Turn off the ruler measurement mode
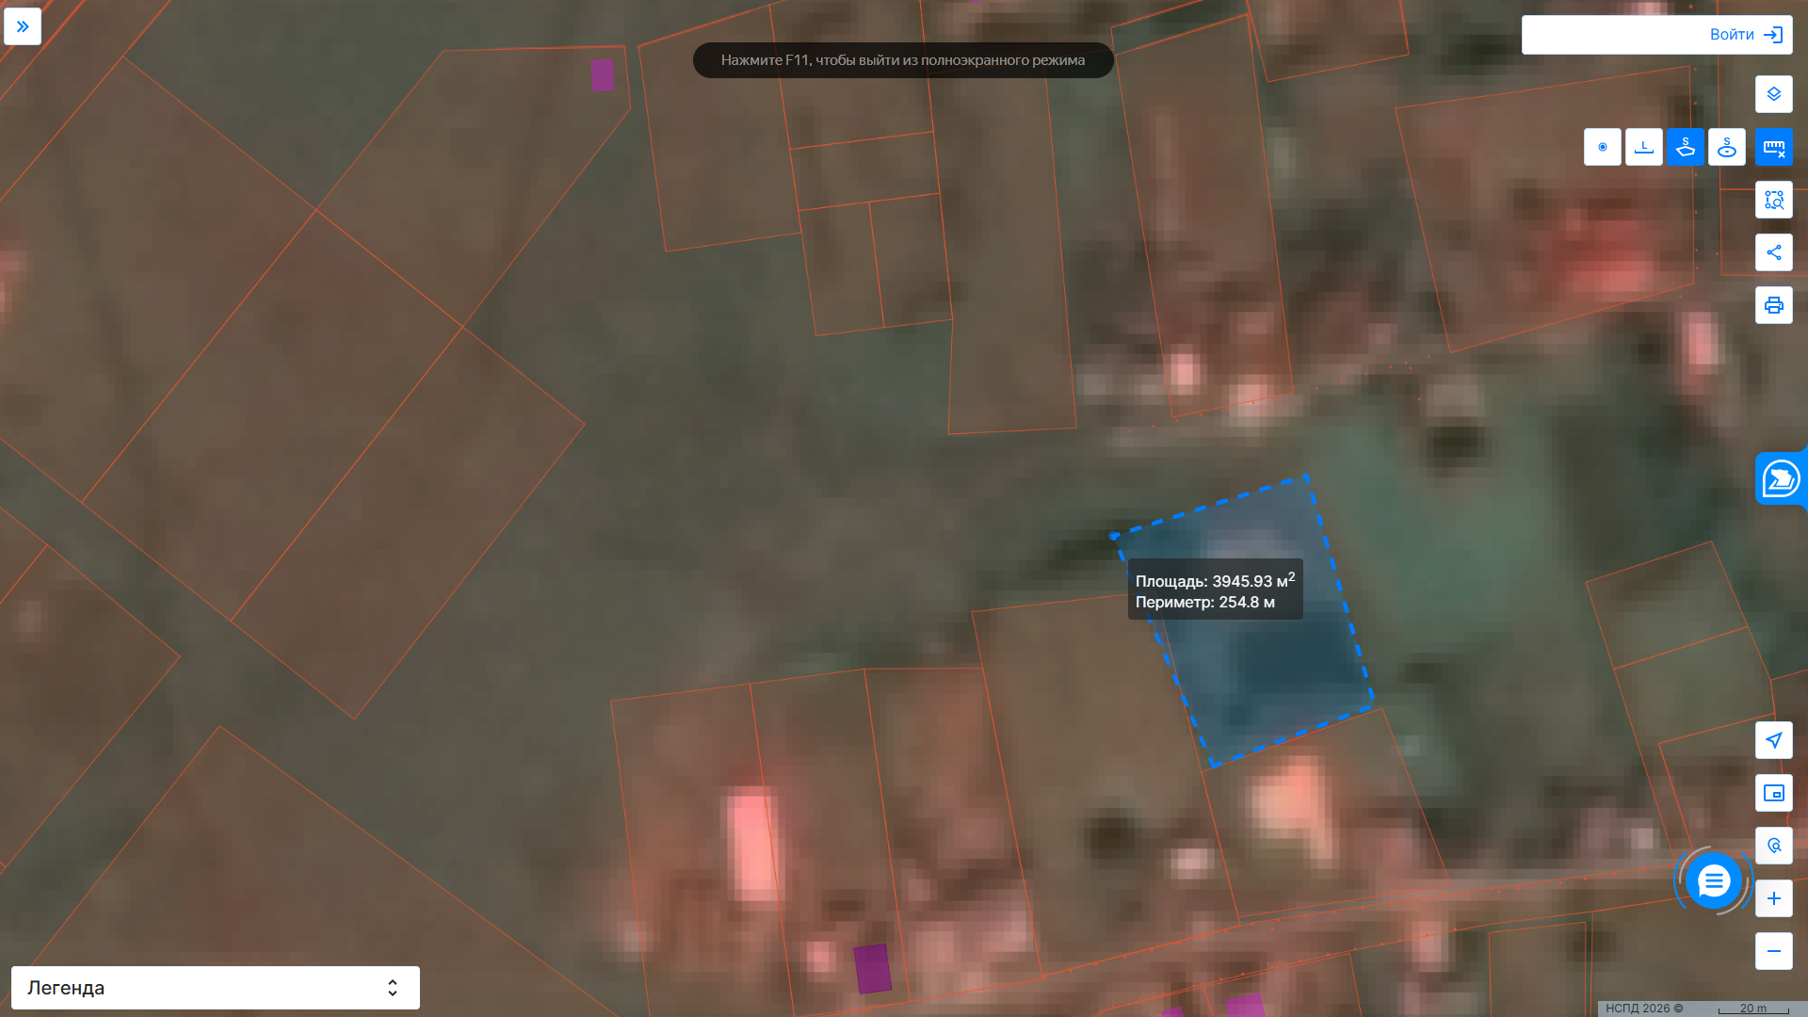Screen dimensions: 1808x1017 click(x=1773, y=147)
